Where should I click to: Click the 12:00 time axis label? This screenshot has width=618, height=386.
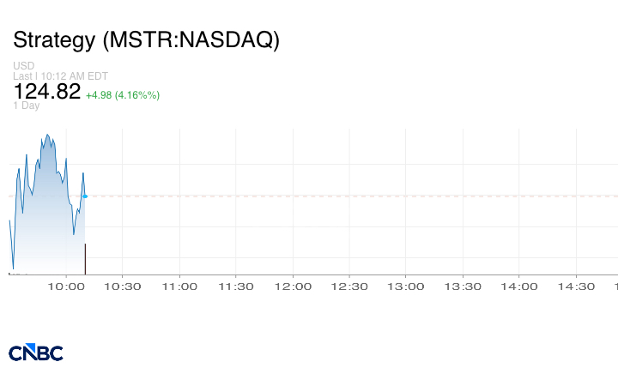point(293,286)
